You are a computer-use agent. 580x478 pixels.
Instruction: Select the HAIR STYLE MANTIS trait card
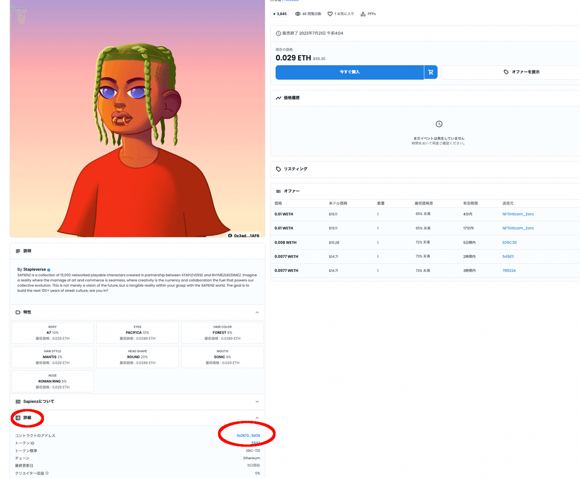click(x=53, y=357)
